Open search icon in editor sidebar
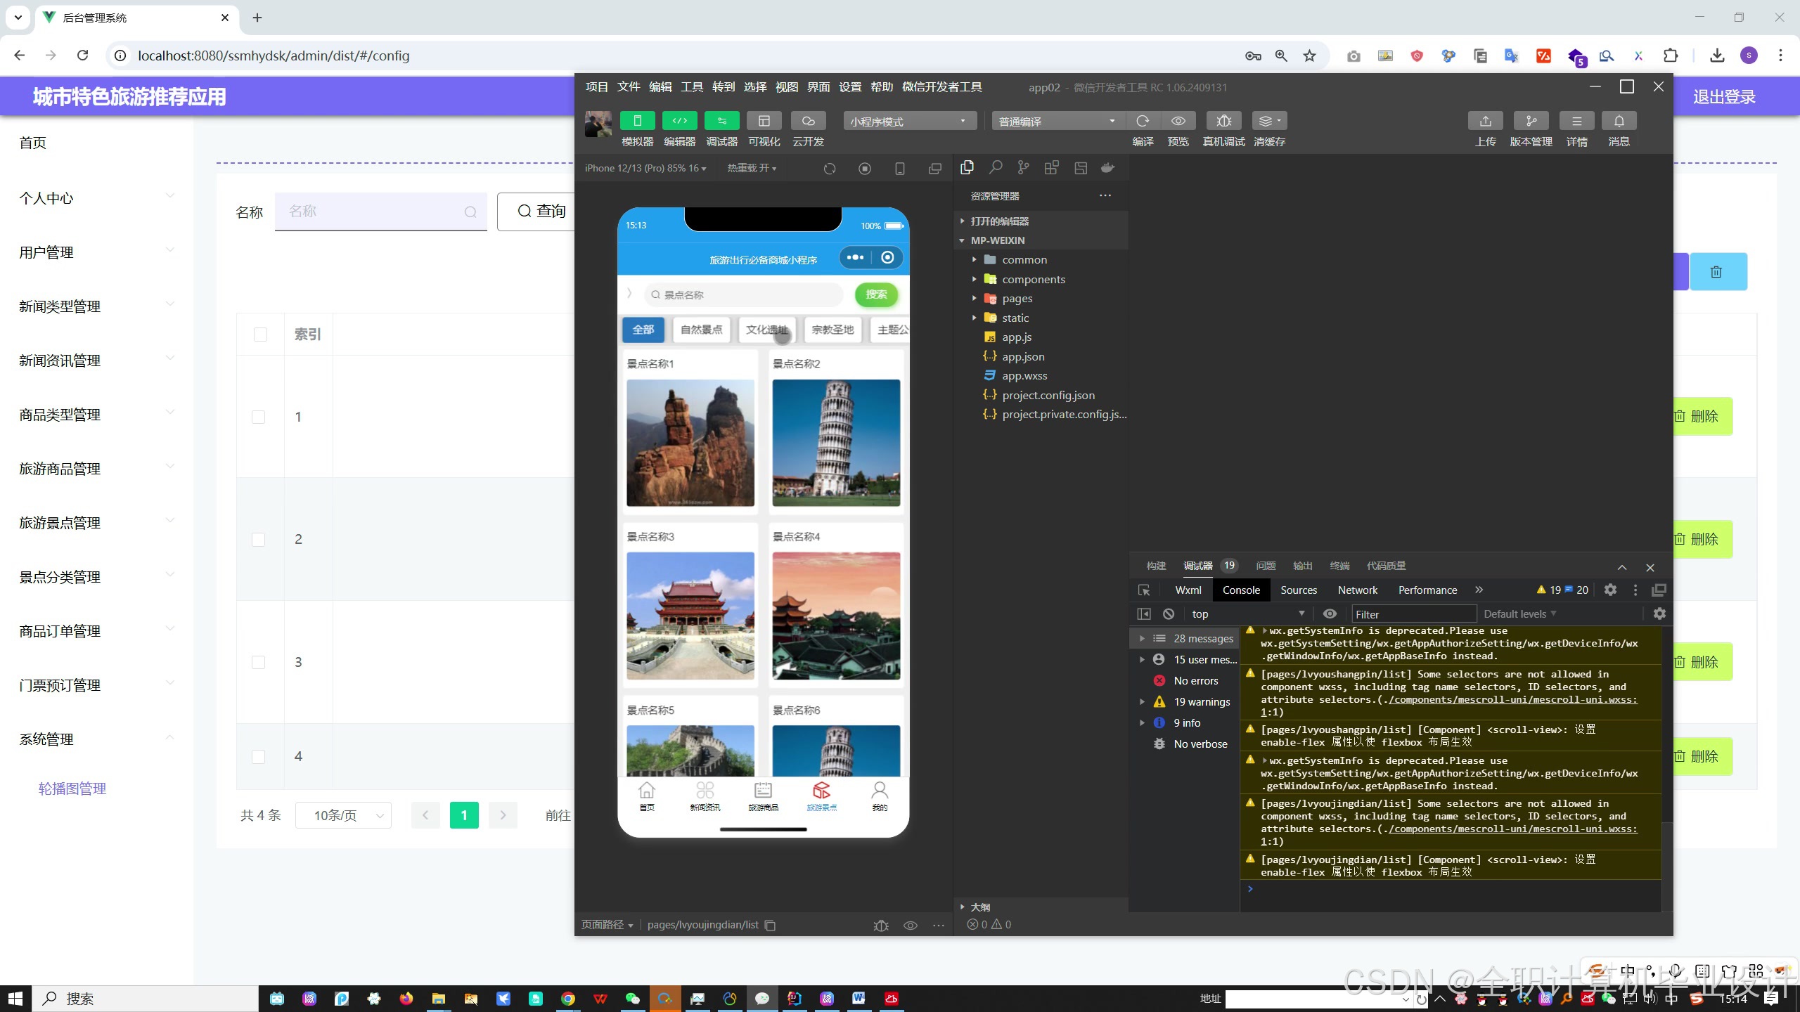1800x1012 pixels. click(x=995, y=168)
